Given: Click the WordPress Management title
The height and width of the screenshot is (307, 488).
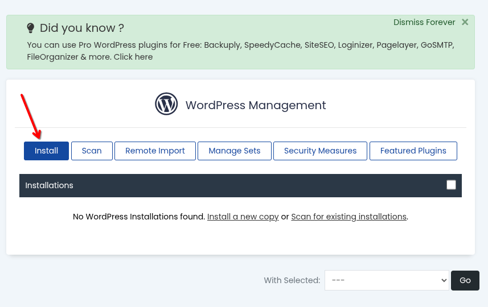Looking at the screenshot, I should pos(256,105).
